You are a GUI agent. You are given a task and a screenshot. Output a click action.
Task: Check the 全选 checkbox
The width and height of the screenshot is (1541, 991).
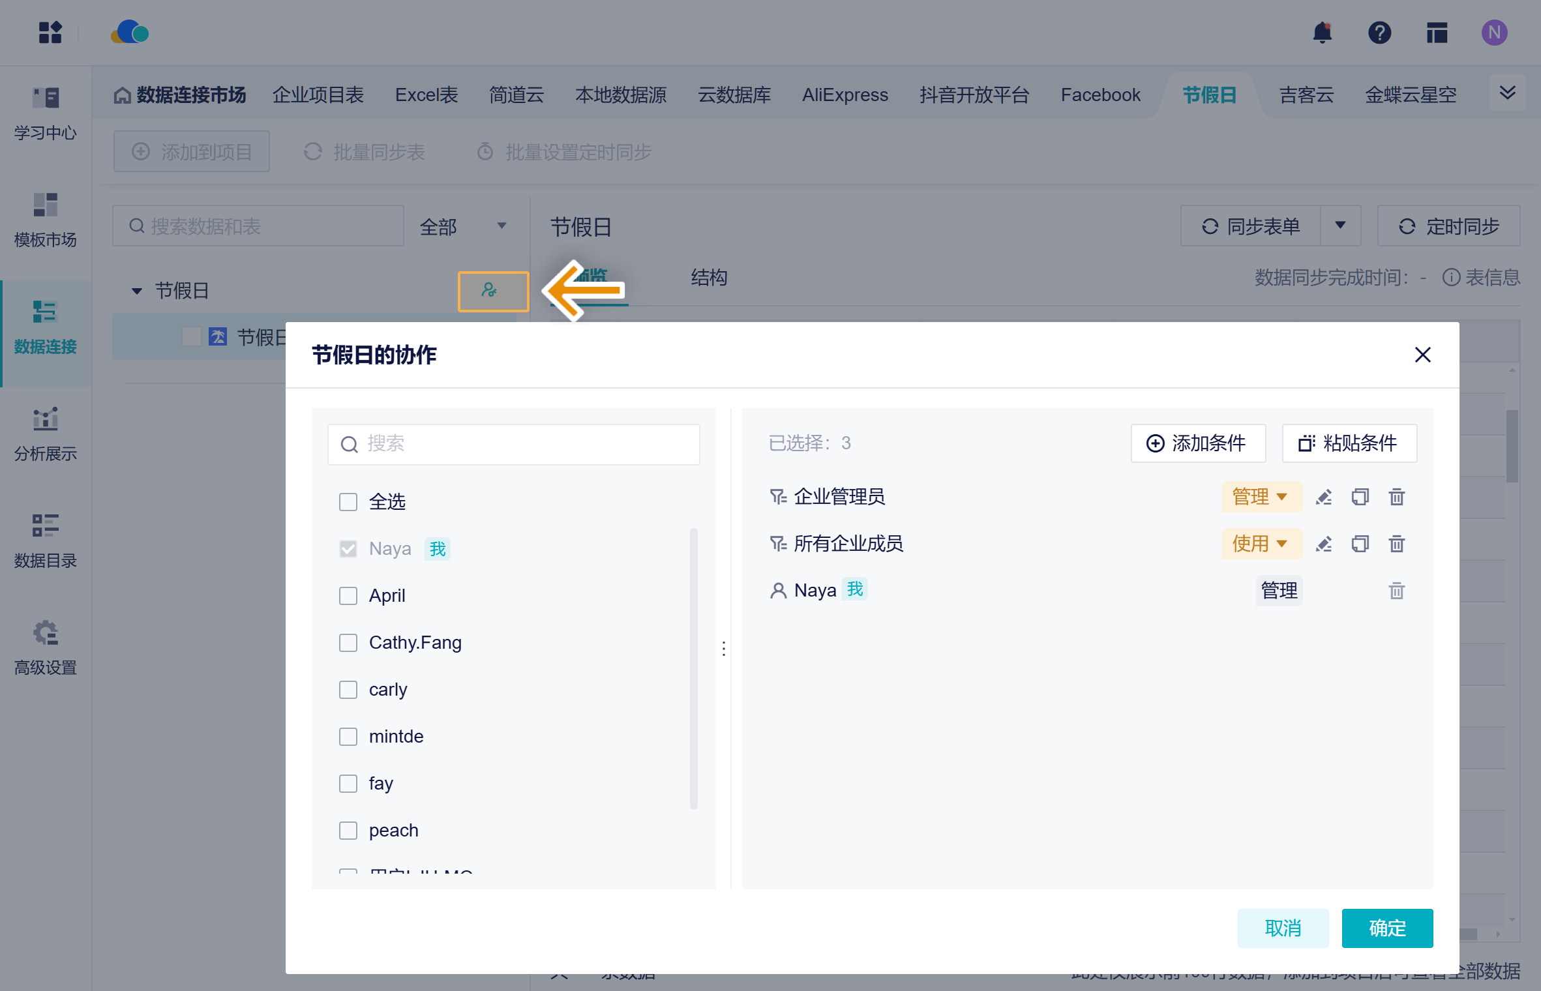click(348, 502)
